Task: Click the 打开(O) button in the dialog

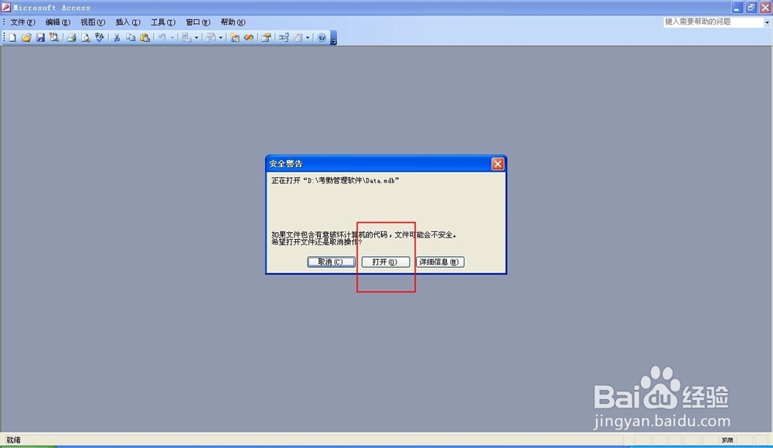Action: [386, 262]
